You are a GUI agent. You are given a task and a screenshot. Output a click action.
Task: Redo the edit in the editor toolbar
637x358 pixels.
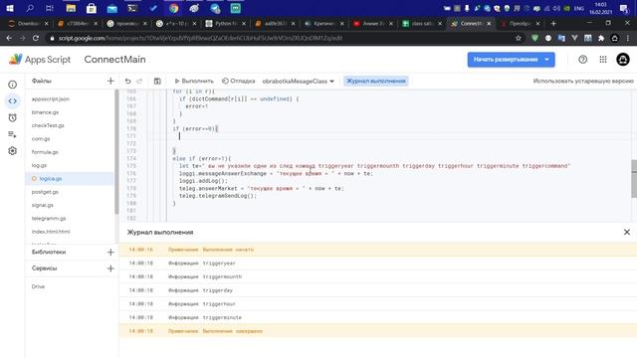coord(139,82)
